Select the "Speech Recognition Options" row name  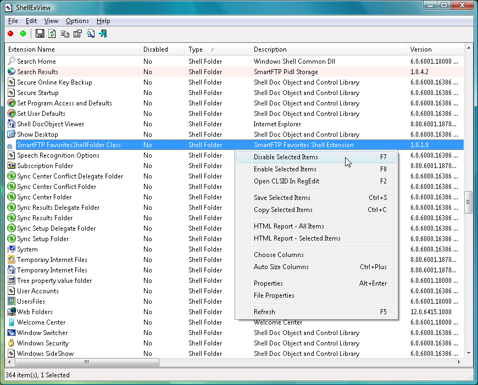(58, 155)
